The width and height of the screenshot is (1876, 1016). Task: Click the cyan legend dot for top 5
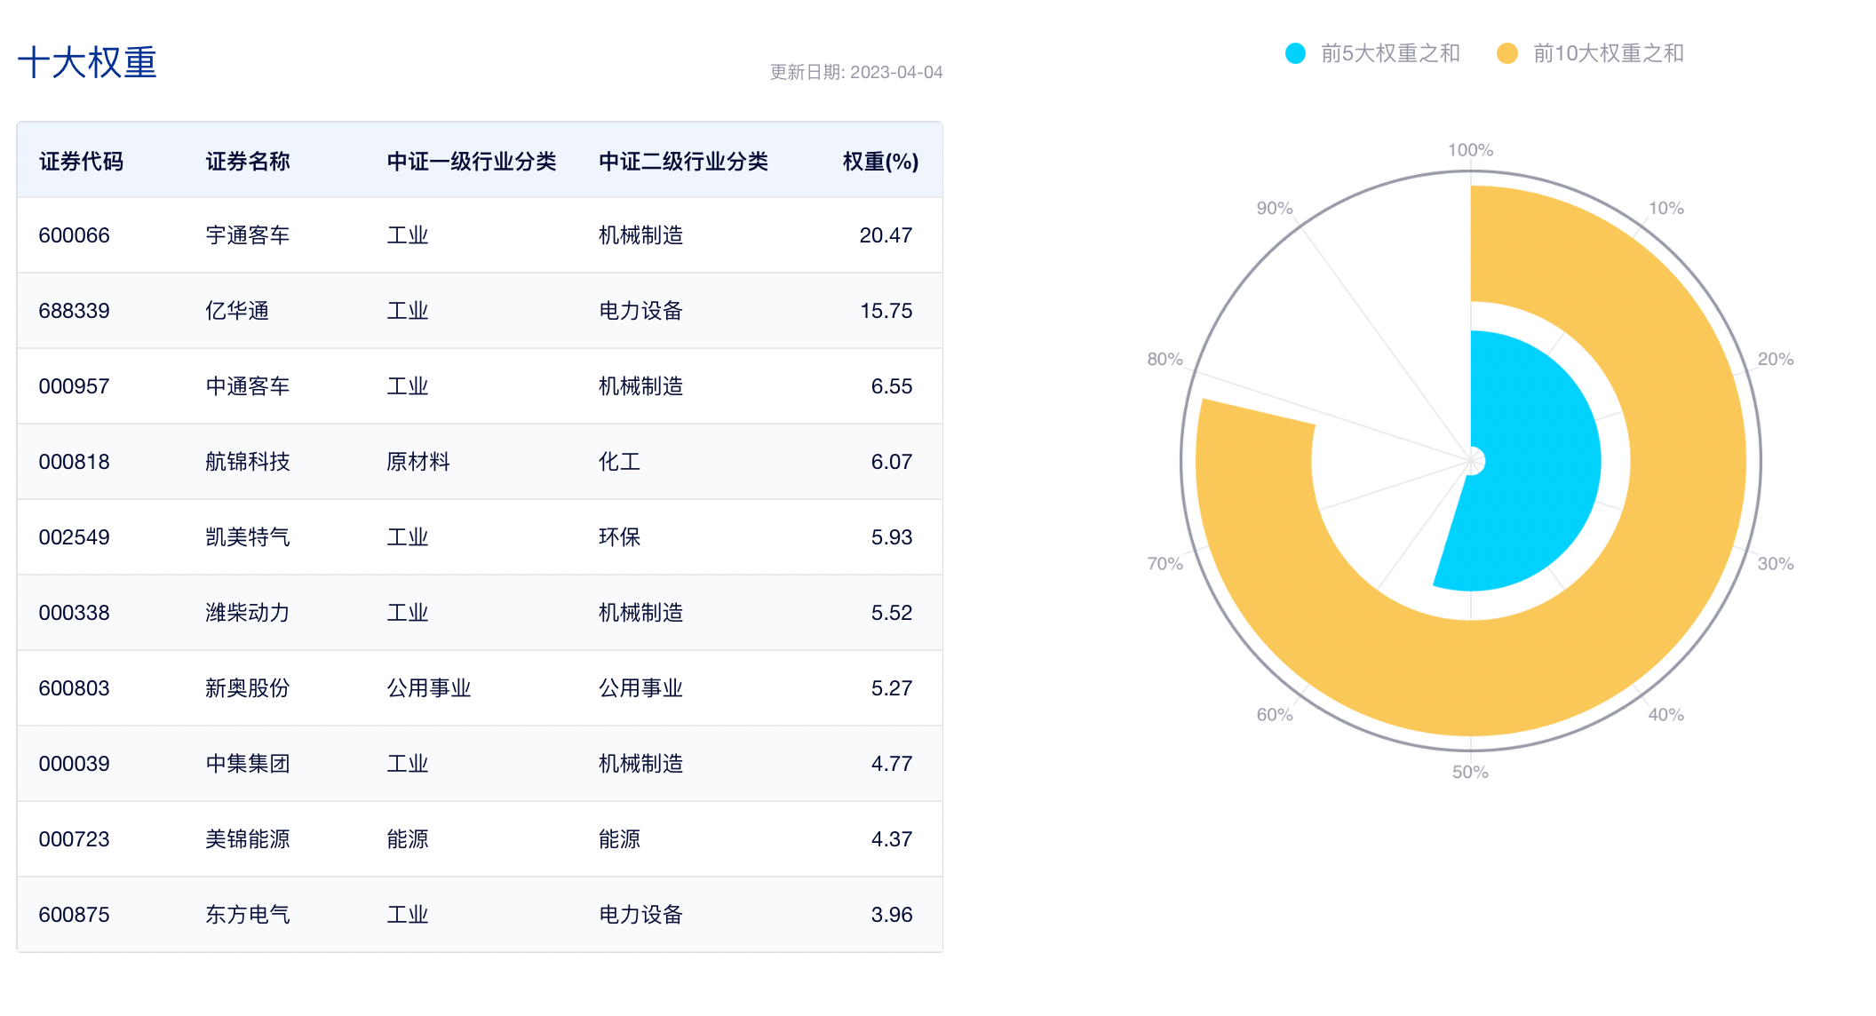click(x=1296, y=53)
